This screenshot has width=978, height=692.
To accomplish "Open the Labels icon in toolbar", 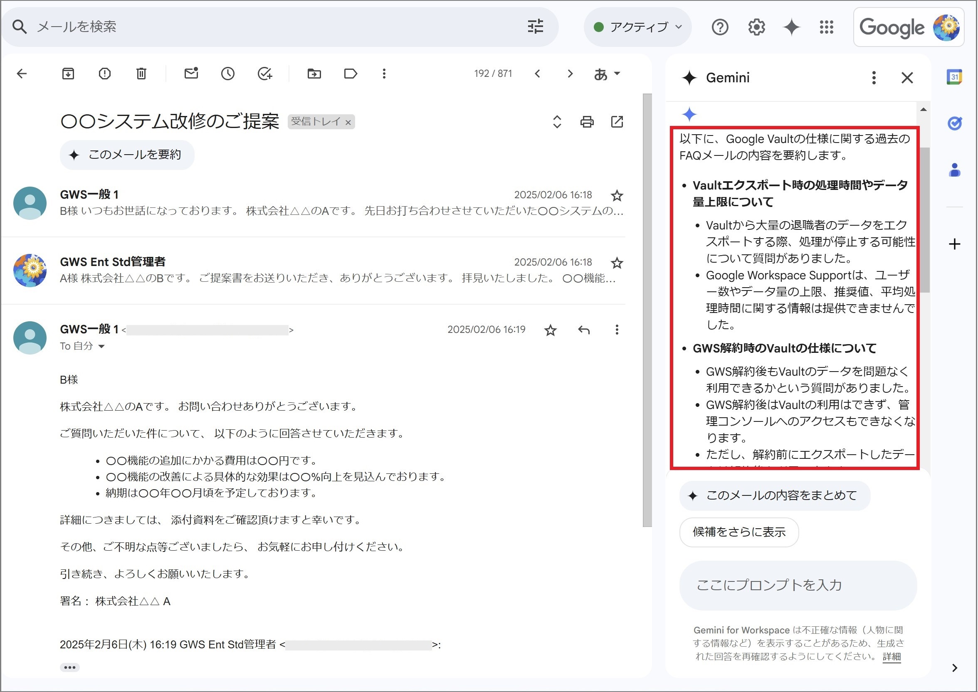I will pos(351,74).
